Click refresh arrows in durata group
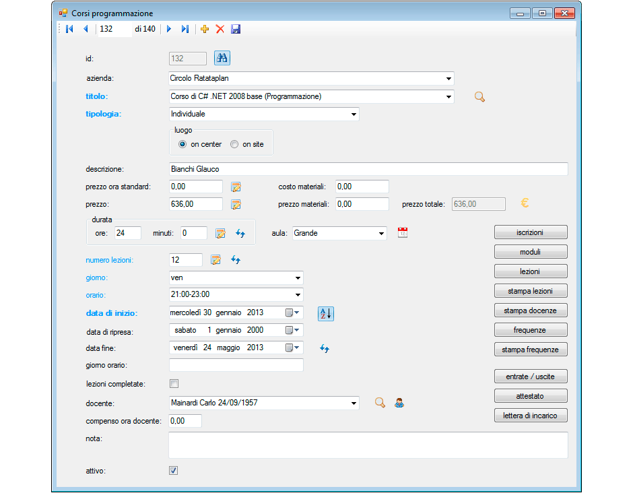 point(240,234)
